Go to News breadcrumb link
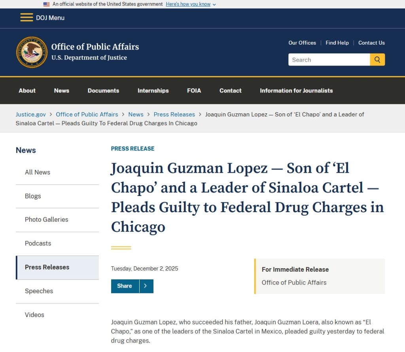Viewport: 405px width, 352px height. click(136, 114)
